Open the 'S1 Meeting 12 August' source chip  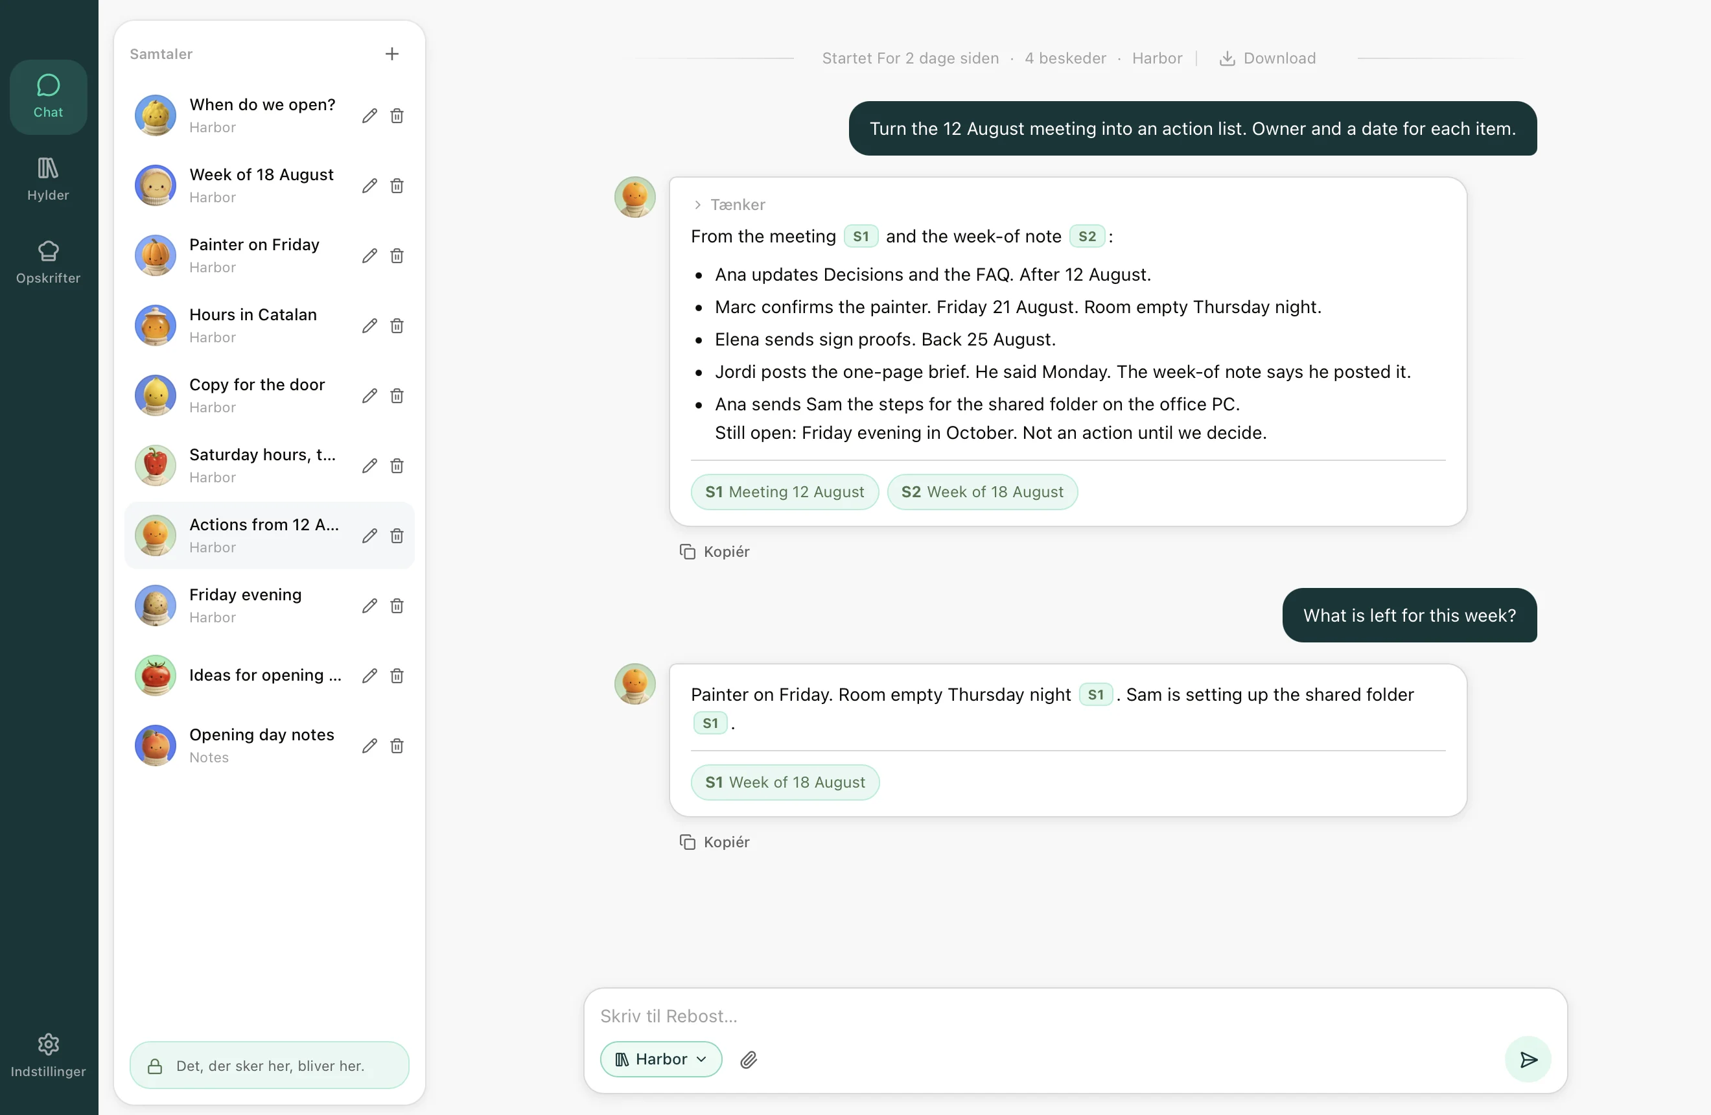click(784, 492)
